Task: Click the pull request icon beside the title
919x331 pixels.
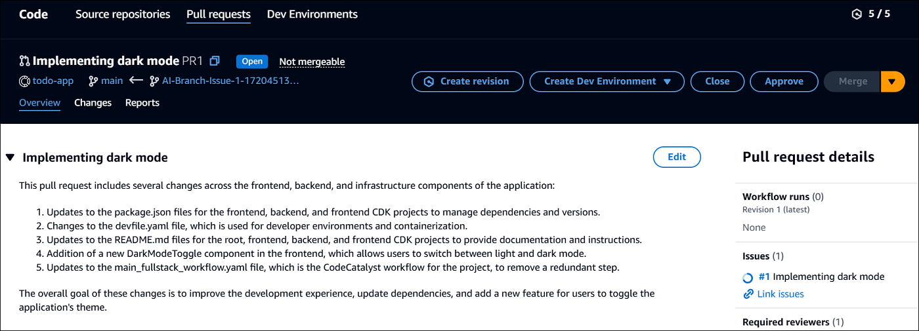Action: click(x=24, y=61)
